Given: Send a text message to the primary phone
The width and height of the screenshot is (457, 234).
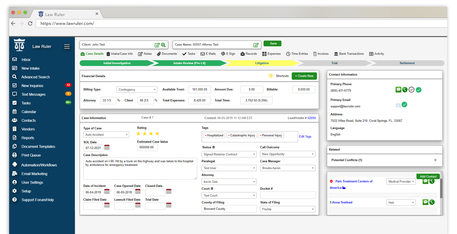Looking at the screenshot, I should point(399,90).
